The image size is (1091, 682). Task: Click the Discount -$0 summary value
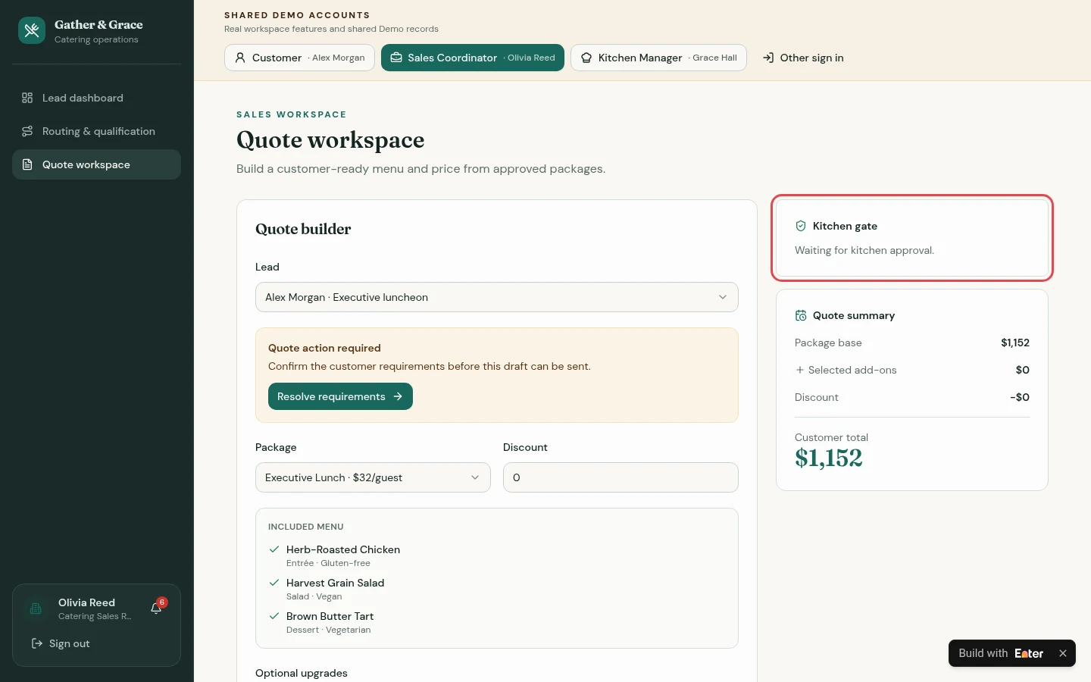pyautogui.click(x=1020, y=397)
